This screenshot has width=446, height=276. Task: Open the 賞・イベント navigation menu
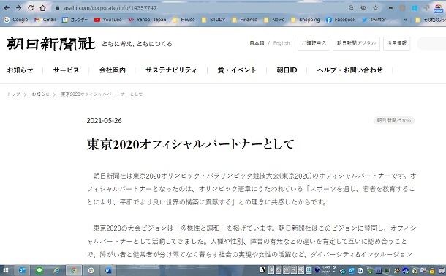pyautogui.click(x=237, y=70)
